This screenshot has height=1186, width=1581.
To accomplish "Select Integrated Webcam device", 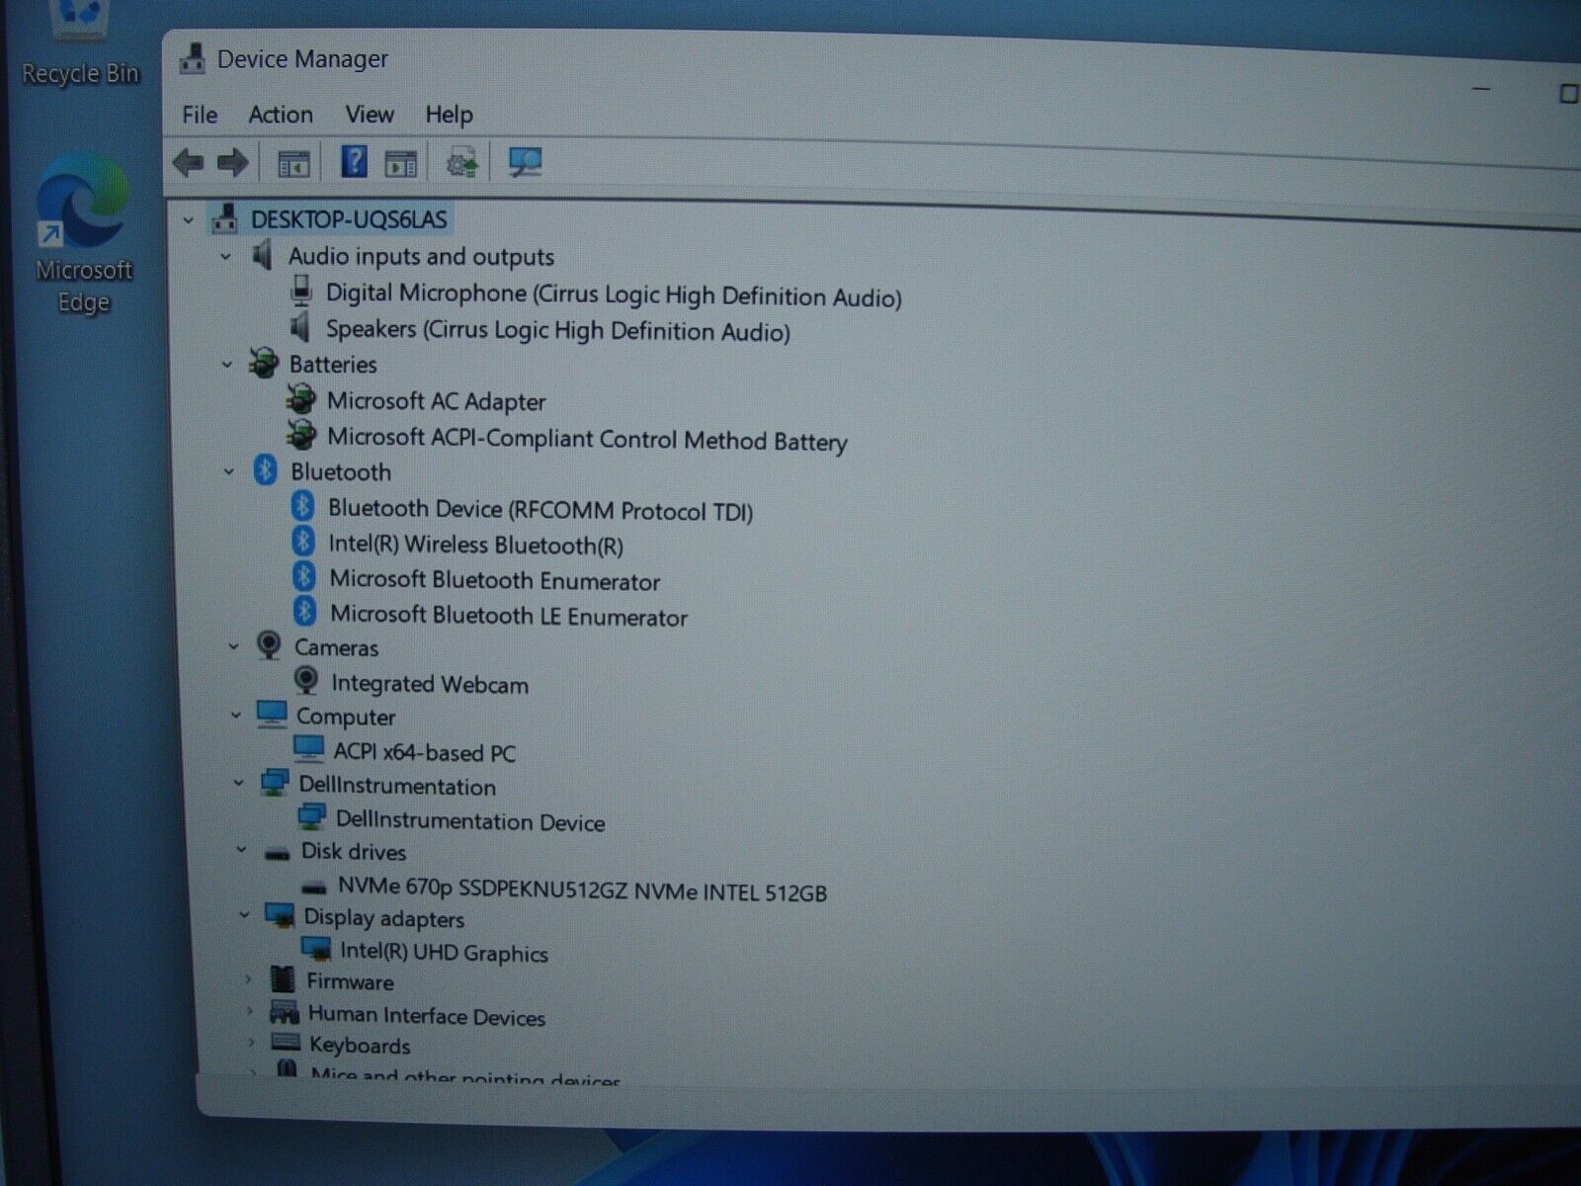I will (430, 684).
